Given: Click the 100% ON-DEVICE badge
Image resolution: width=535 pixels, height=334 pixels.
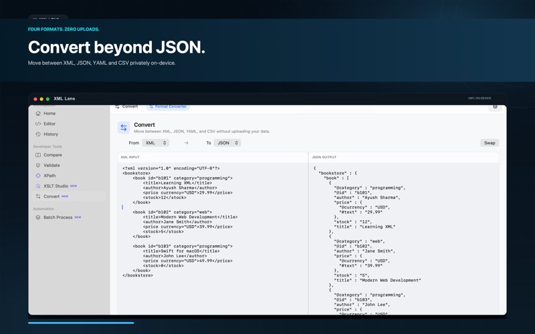Looking at the screenshot, I should coord(479,98).
